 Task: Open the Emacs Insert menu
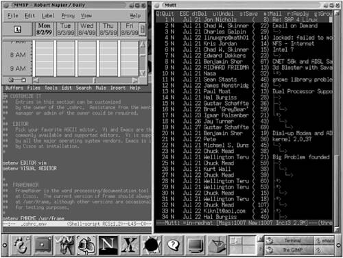tap(118, 88)
